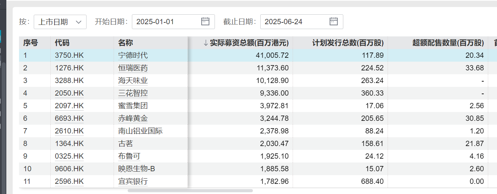The image size is (497, 194).
Task: Click the end date field 2025-06-24
Action: click(x=294, y=22)
